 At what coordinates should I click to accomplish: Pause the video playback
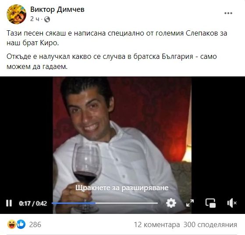click(9, 203)
